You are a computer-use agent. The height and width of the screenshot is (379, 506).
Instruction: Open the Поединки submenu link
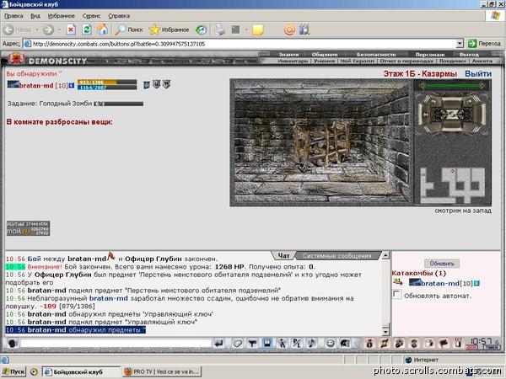coord(452,61)
